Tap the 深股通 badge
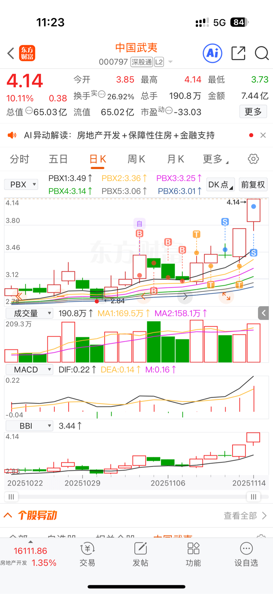The image size is (273, 594). click(x=141, y=62)
